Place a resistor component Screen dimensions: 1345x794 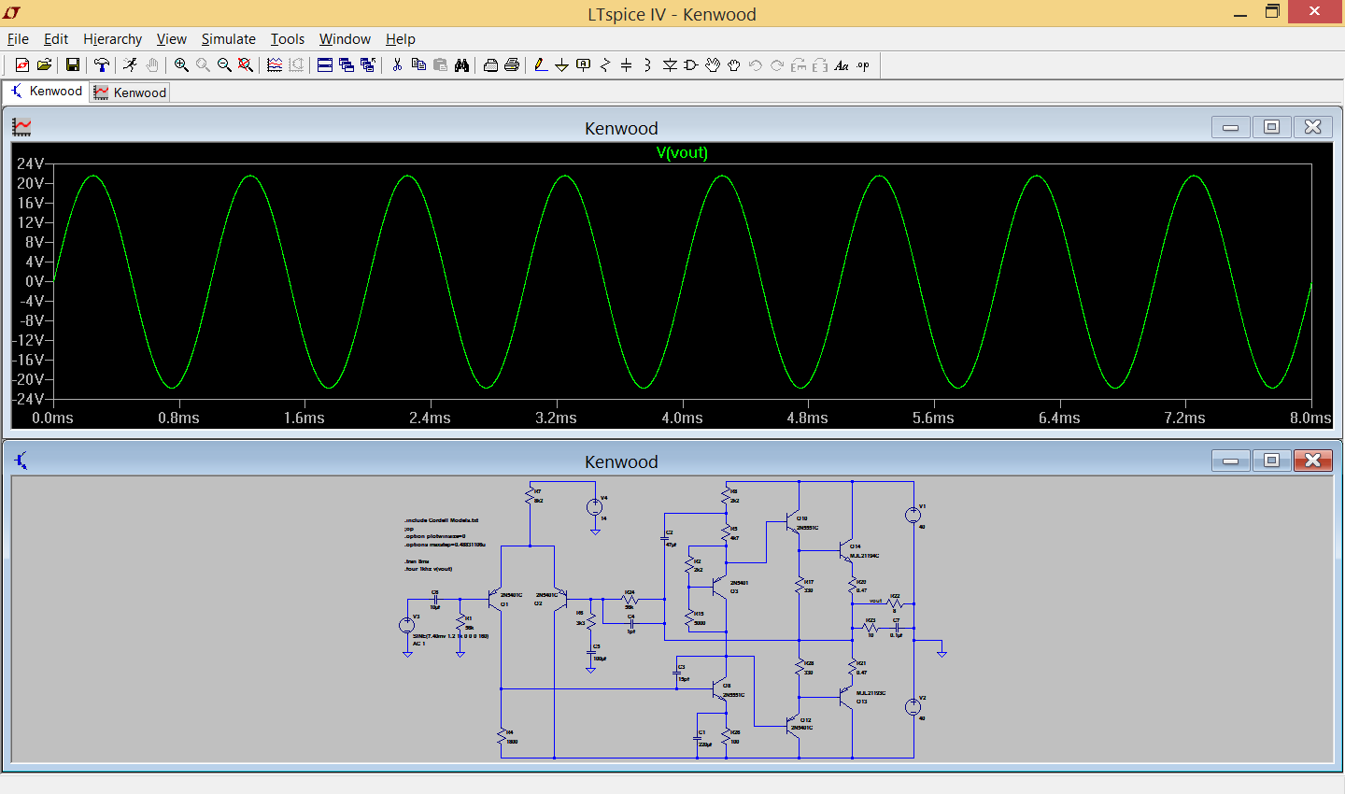[x=605, y=65]
